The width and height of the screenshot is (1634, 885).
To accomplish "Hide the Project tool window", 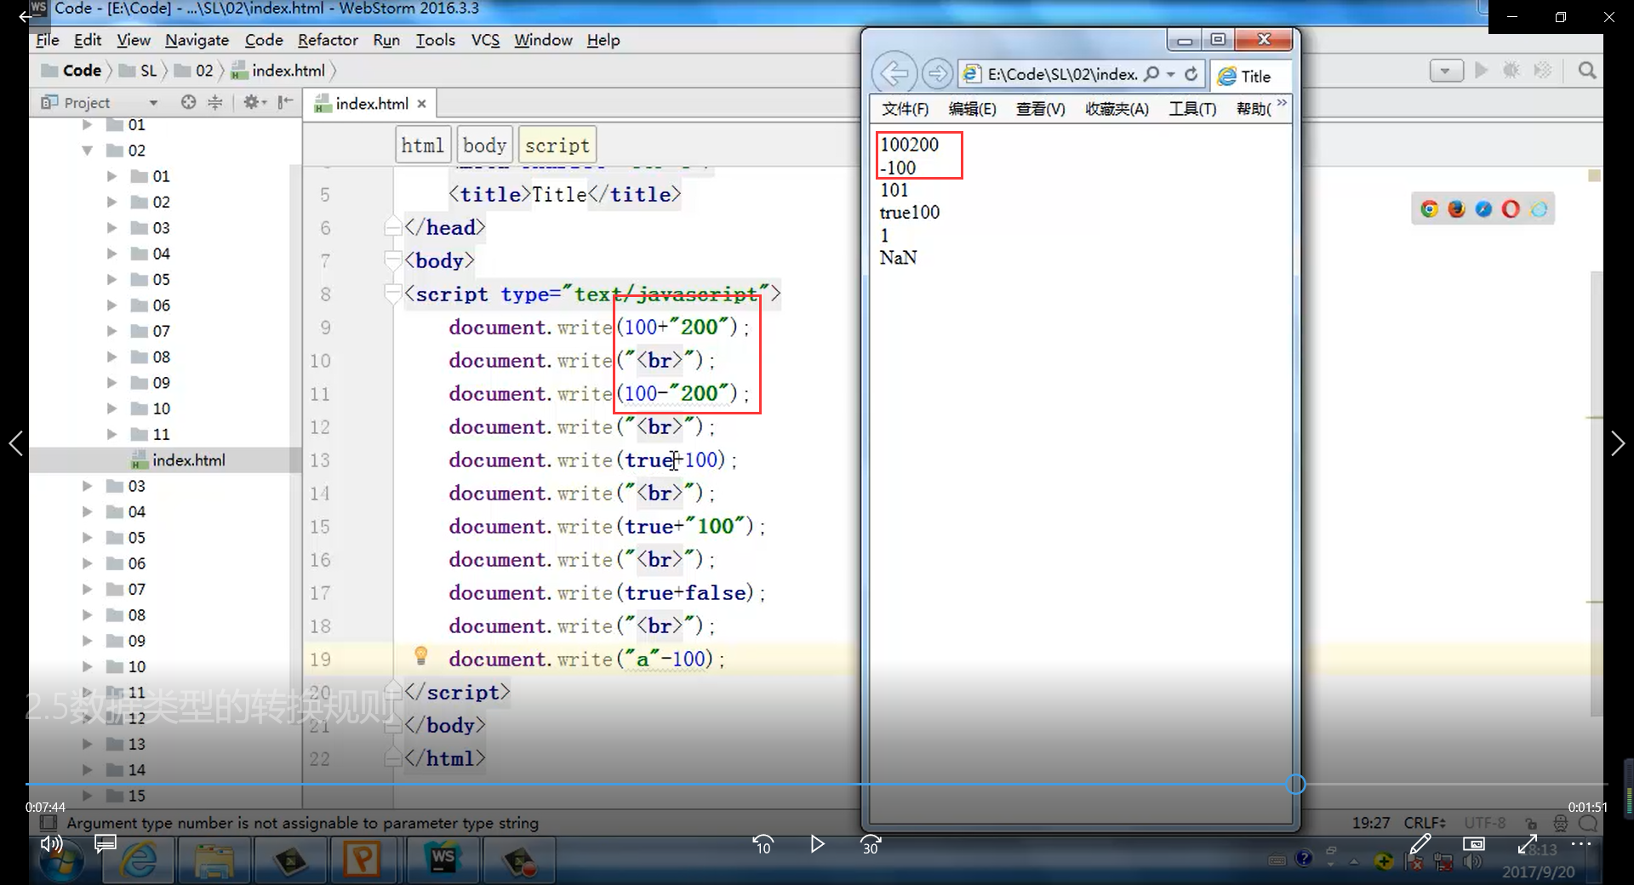I will pyautogui.click(x=285, y=102).
